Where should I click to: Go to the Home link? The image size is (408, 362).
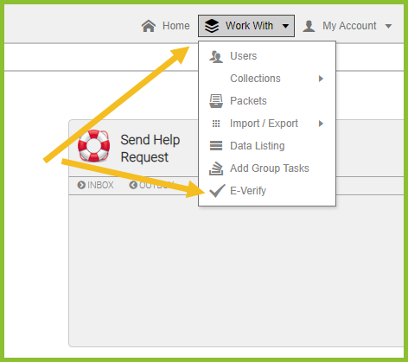point(176,26)
